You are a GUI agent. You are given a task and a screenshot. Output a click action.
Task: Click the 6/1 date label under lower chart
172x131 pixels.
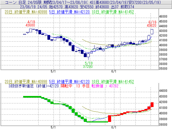tap(114, 127)
